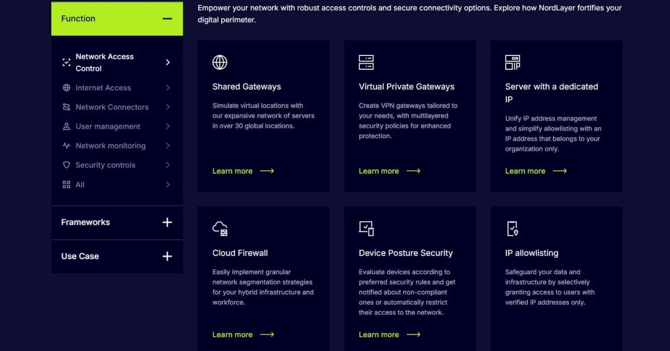
Task: Click the User management person icon
Action: click(66, 126)
